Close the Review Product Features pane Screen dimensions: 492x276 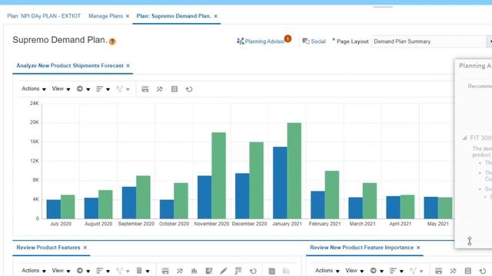[x=85, y=248]
